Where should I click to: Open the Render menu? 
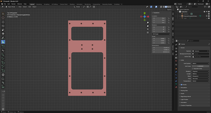(13, 4)
